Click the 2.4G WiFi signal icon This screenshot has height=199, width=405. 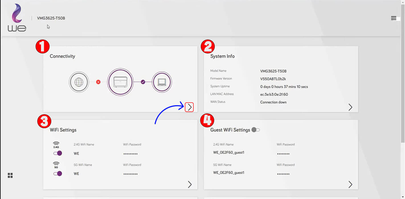(x=56, y=145)
